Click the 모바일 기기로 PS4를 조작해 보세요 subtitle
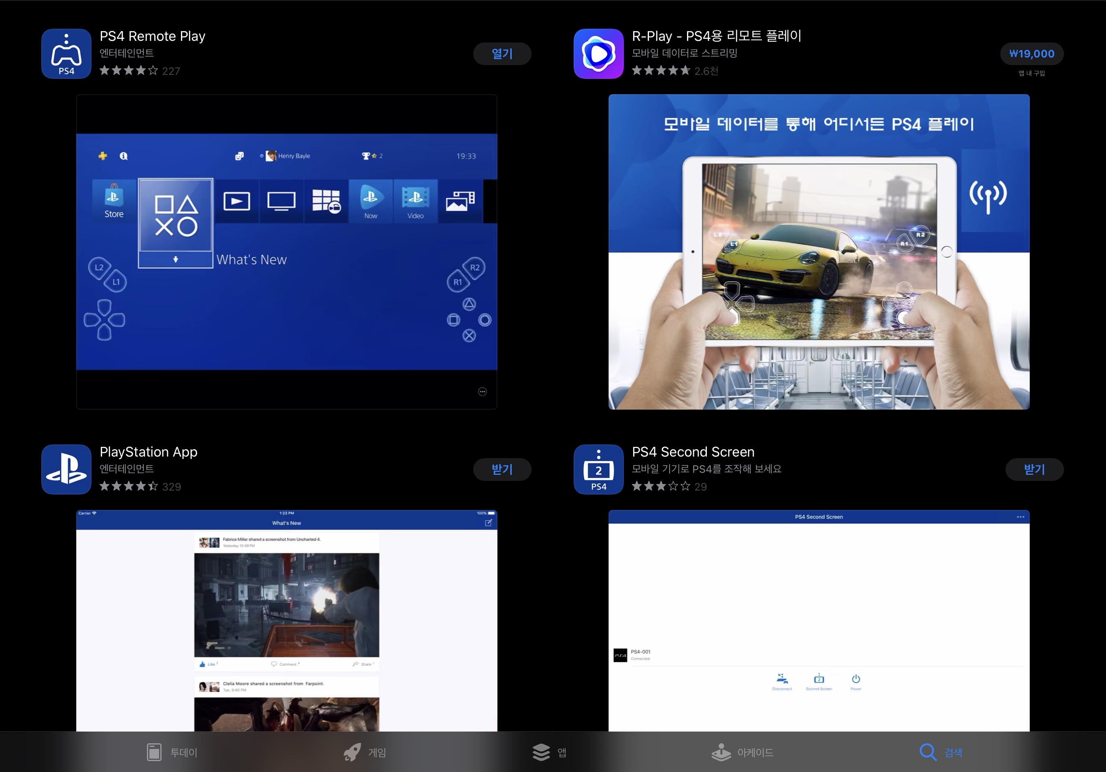 pyautogui.click(x=706, y=469)
